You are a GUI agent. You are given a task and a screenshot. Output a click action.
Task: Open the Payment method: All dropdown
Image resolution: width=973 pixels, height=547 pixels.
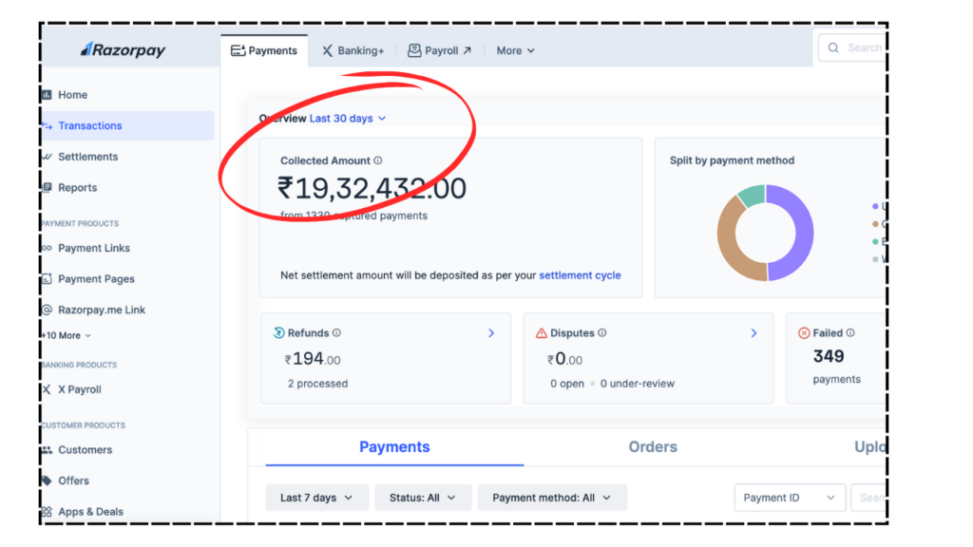pyautogui.click(x=551, y=498)
